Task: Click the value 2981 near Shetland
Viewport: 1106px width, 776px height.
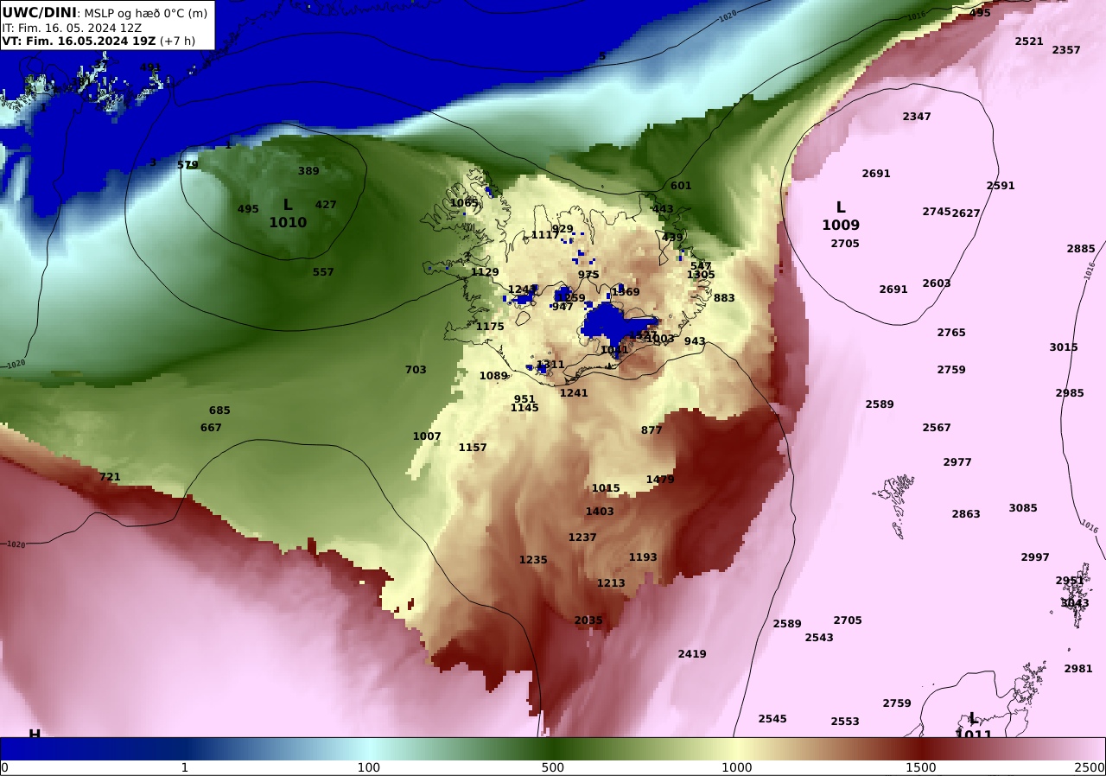Action: point(1078,669)
